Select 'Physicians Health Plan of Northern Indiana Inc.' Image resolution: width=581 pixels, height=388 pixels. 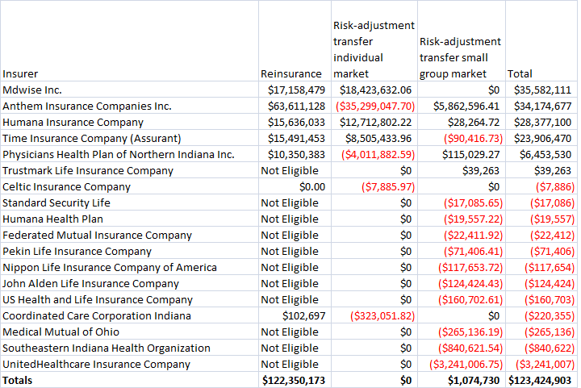point(129,154)
